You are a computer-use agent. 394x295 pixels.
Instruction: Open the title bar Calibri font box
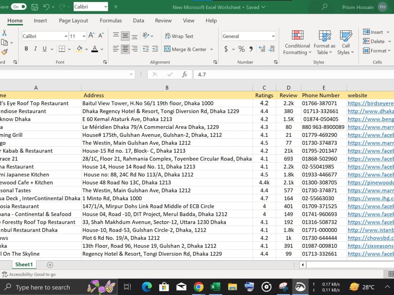point(91,7)
